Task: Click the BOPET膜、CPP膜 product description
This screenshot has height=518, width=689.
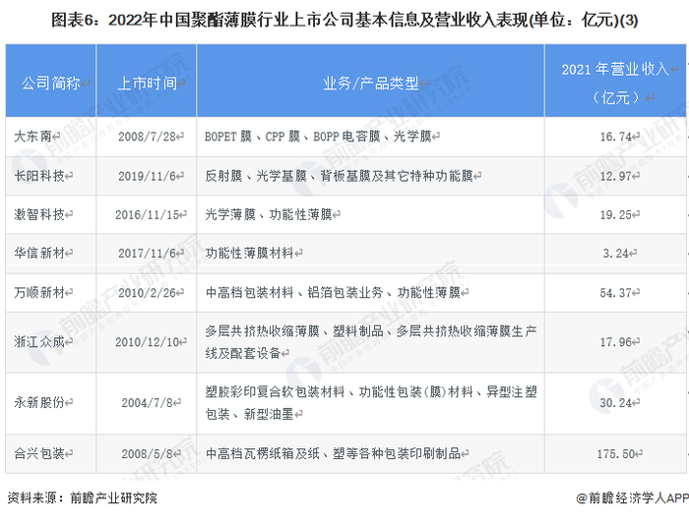Action: tap(318, 136)
